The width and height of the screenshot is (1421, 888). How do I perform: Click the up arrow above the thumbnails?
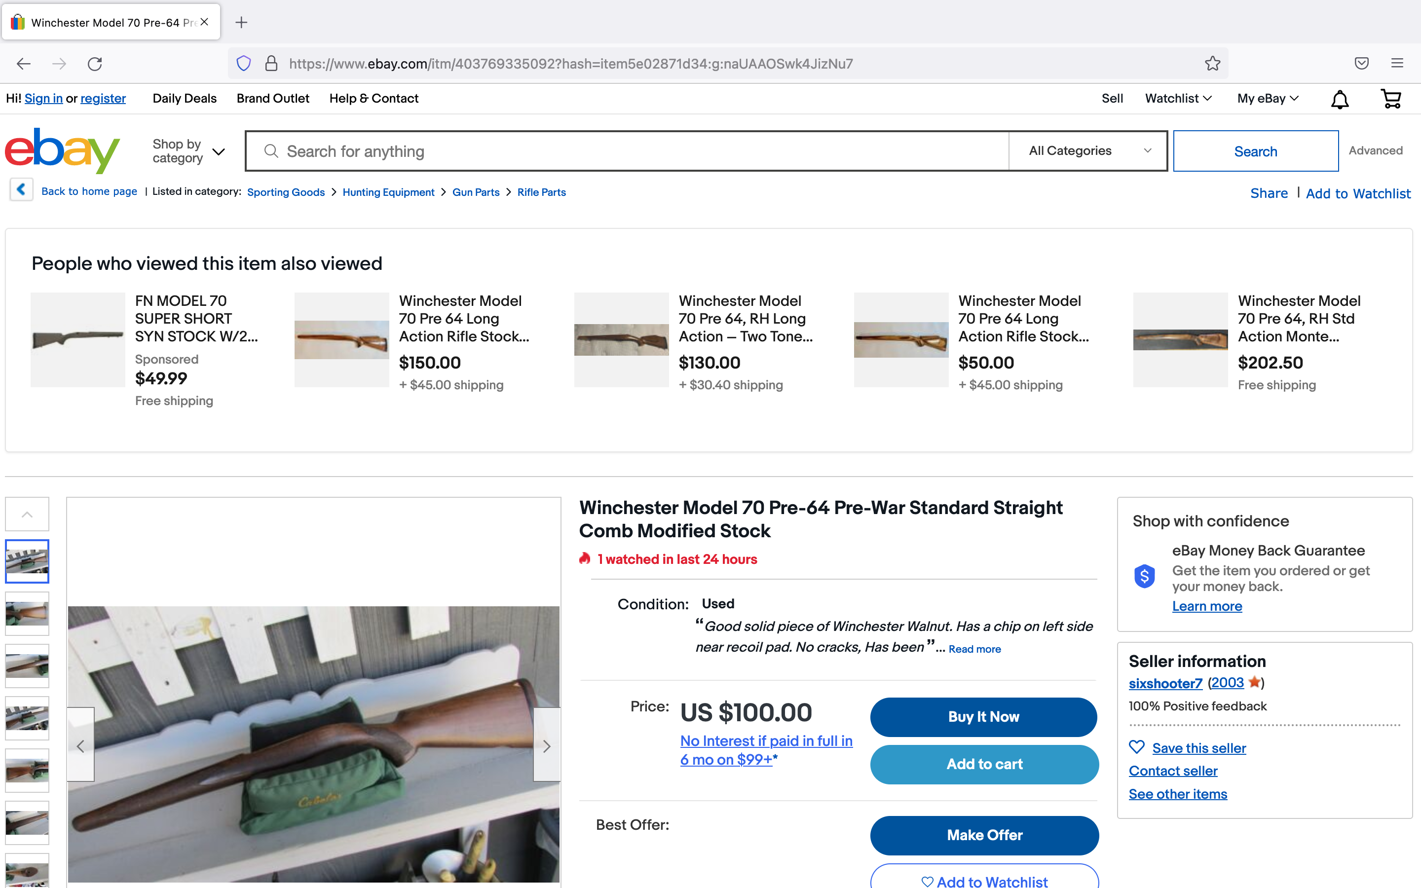(x=27, y=515)
